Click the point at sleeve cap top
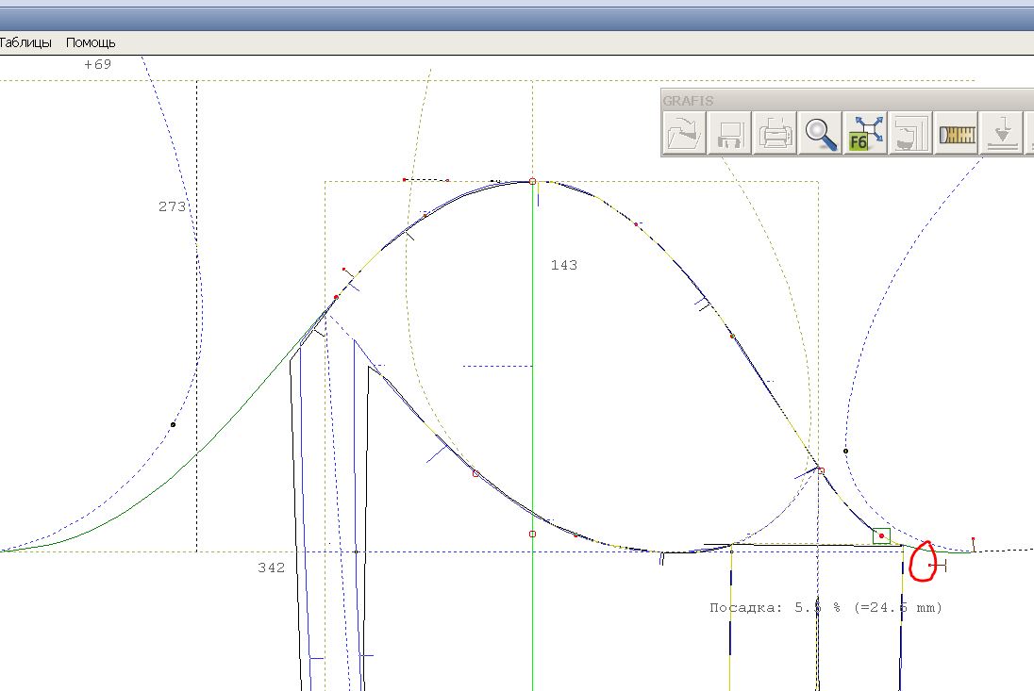 [532, 181]
